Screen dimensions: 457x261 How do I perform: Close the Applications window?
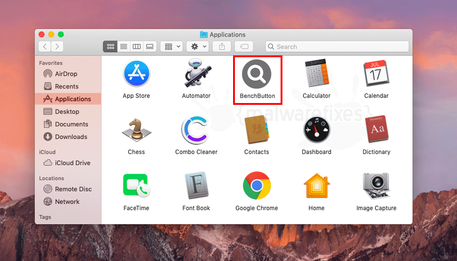(42, 34)
